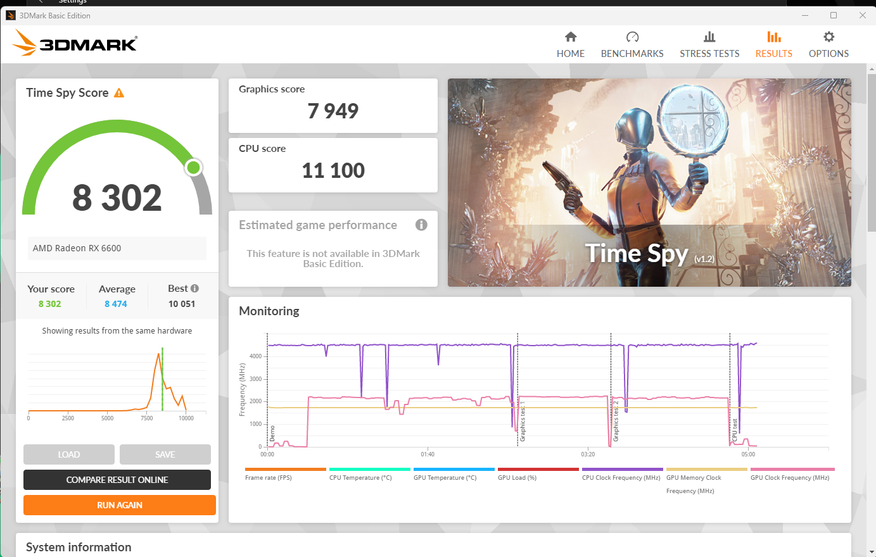Click the System information heading
This screenshot has width=876, height=557.
79,548
